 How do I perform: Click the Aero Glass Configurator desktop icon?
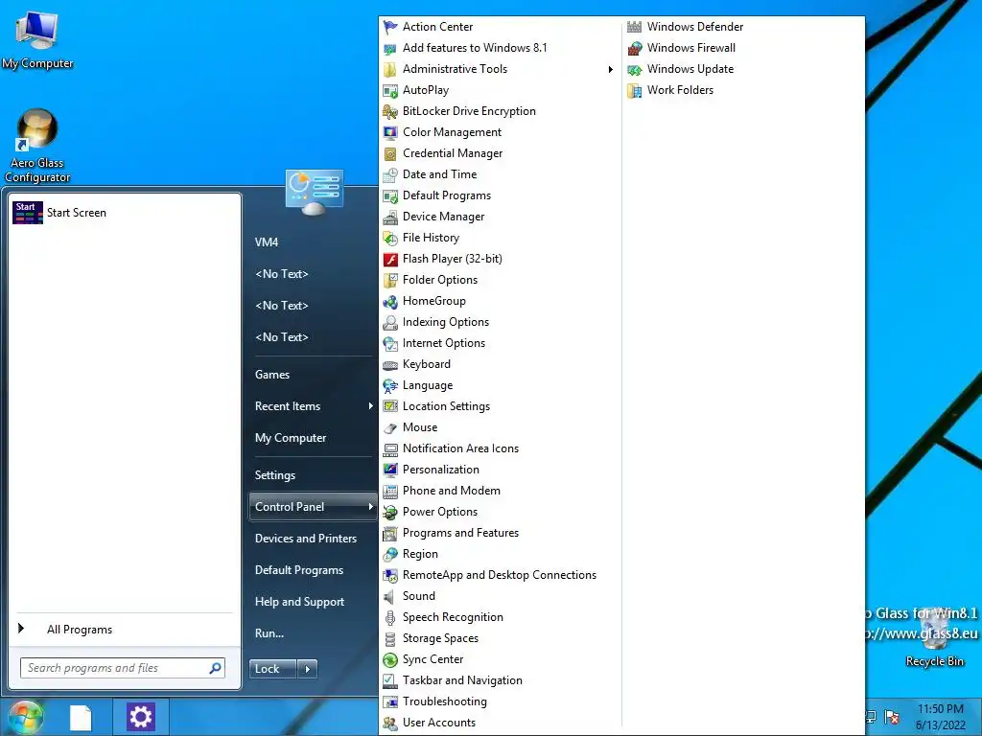37,146
